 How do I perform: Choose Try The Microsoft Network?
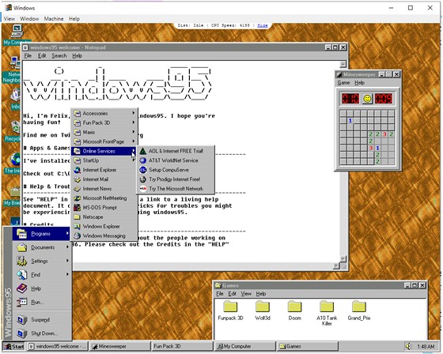click(176, 189)
